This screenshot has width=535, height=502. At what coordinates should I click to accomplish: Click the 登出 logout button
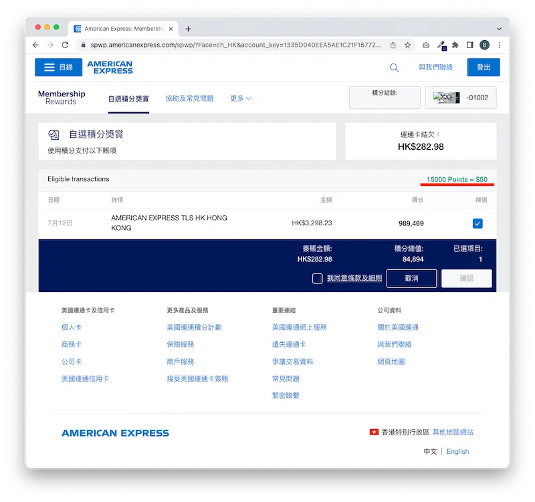484,68
